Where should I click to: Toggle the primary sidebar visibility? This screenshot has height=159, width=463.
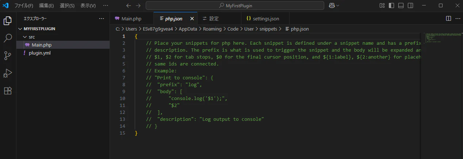(x=391, y=5)
